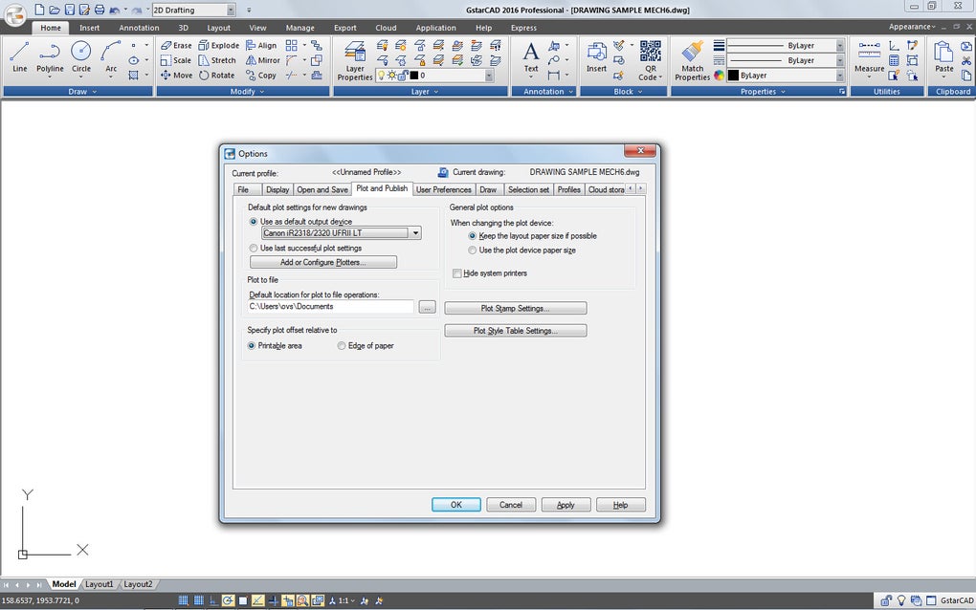Click the QR Code icon
976x610 pixels.
pos(651,60)
